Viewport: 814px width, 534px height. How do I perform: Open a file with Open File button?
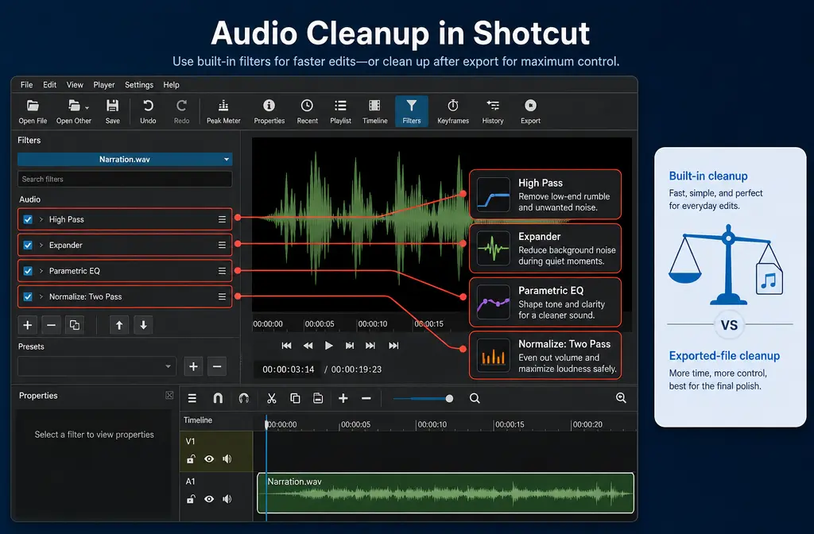click(x=33, y=111)
